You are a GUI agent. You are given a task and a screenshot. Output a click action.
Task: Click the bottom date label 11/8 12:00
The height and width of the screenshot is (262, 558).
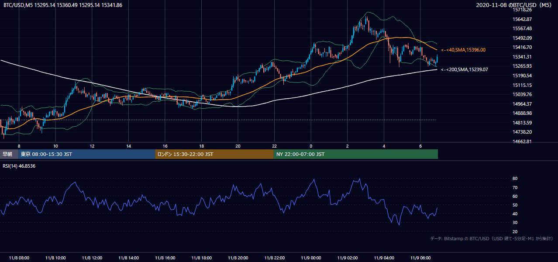tap(92, 258)
